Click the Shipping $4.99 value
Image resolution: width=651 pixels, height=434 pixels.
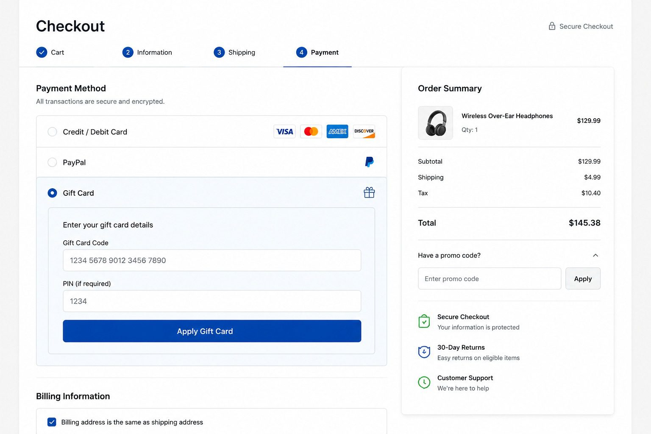(x=592, y=177)
